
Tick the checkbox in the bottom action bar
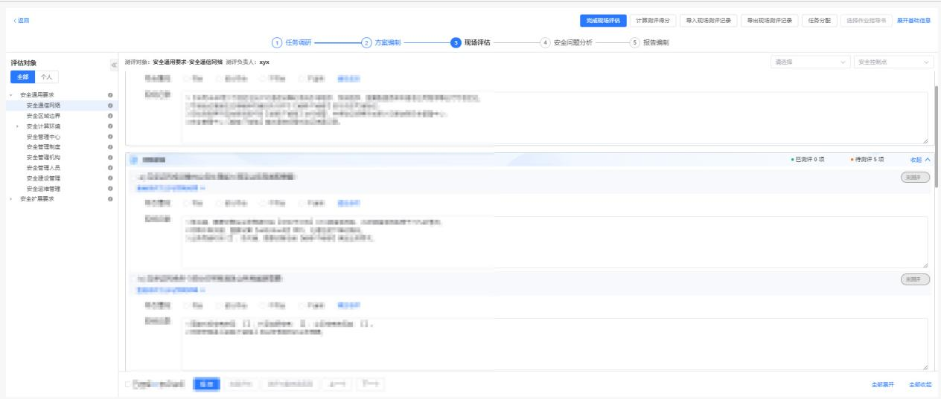tap(128, 384)
